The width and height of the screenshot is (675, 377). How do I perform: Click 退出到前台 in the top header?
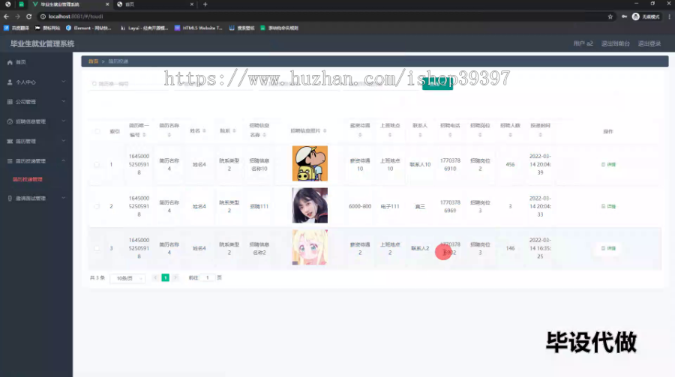[615, 43]
